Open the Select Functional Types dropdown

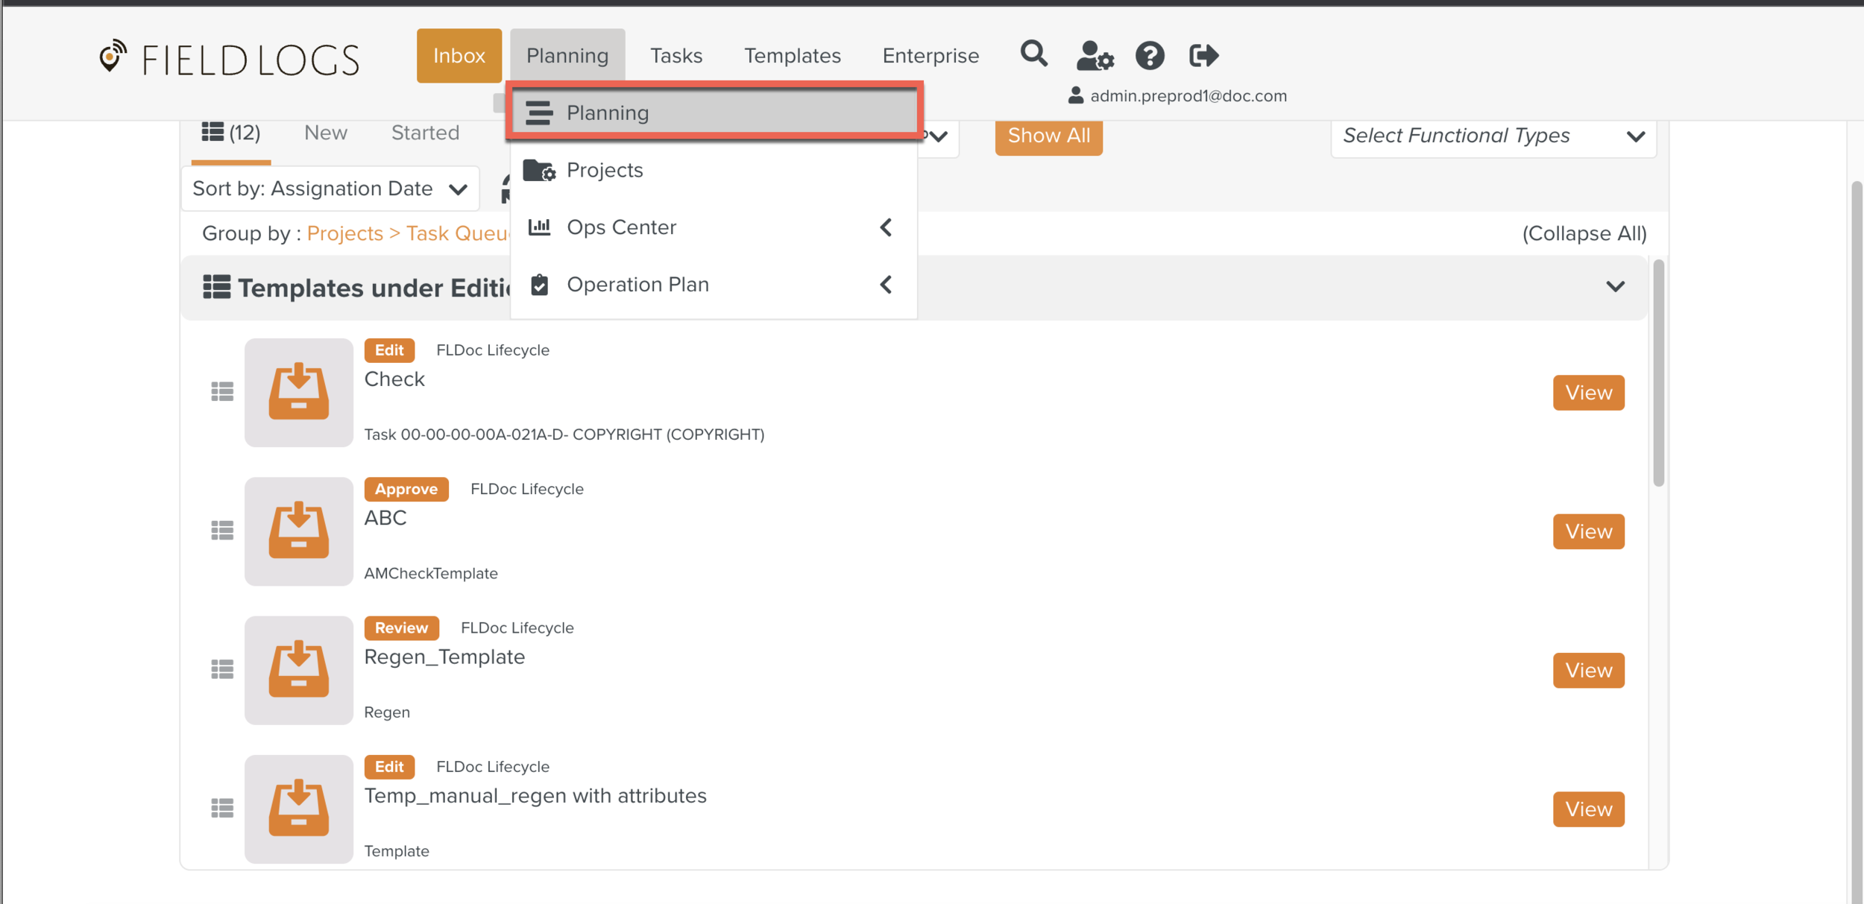[x=1493, y=136]
